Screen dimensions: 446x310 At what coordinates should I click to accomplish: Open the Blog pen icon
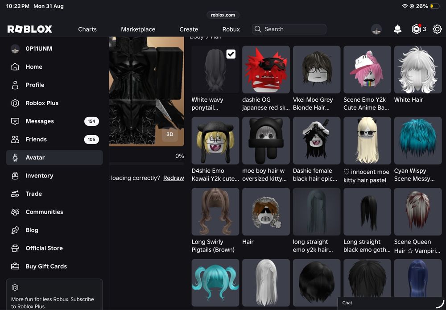(15, 230)
